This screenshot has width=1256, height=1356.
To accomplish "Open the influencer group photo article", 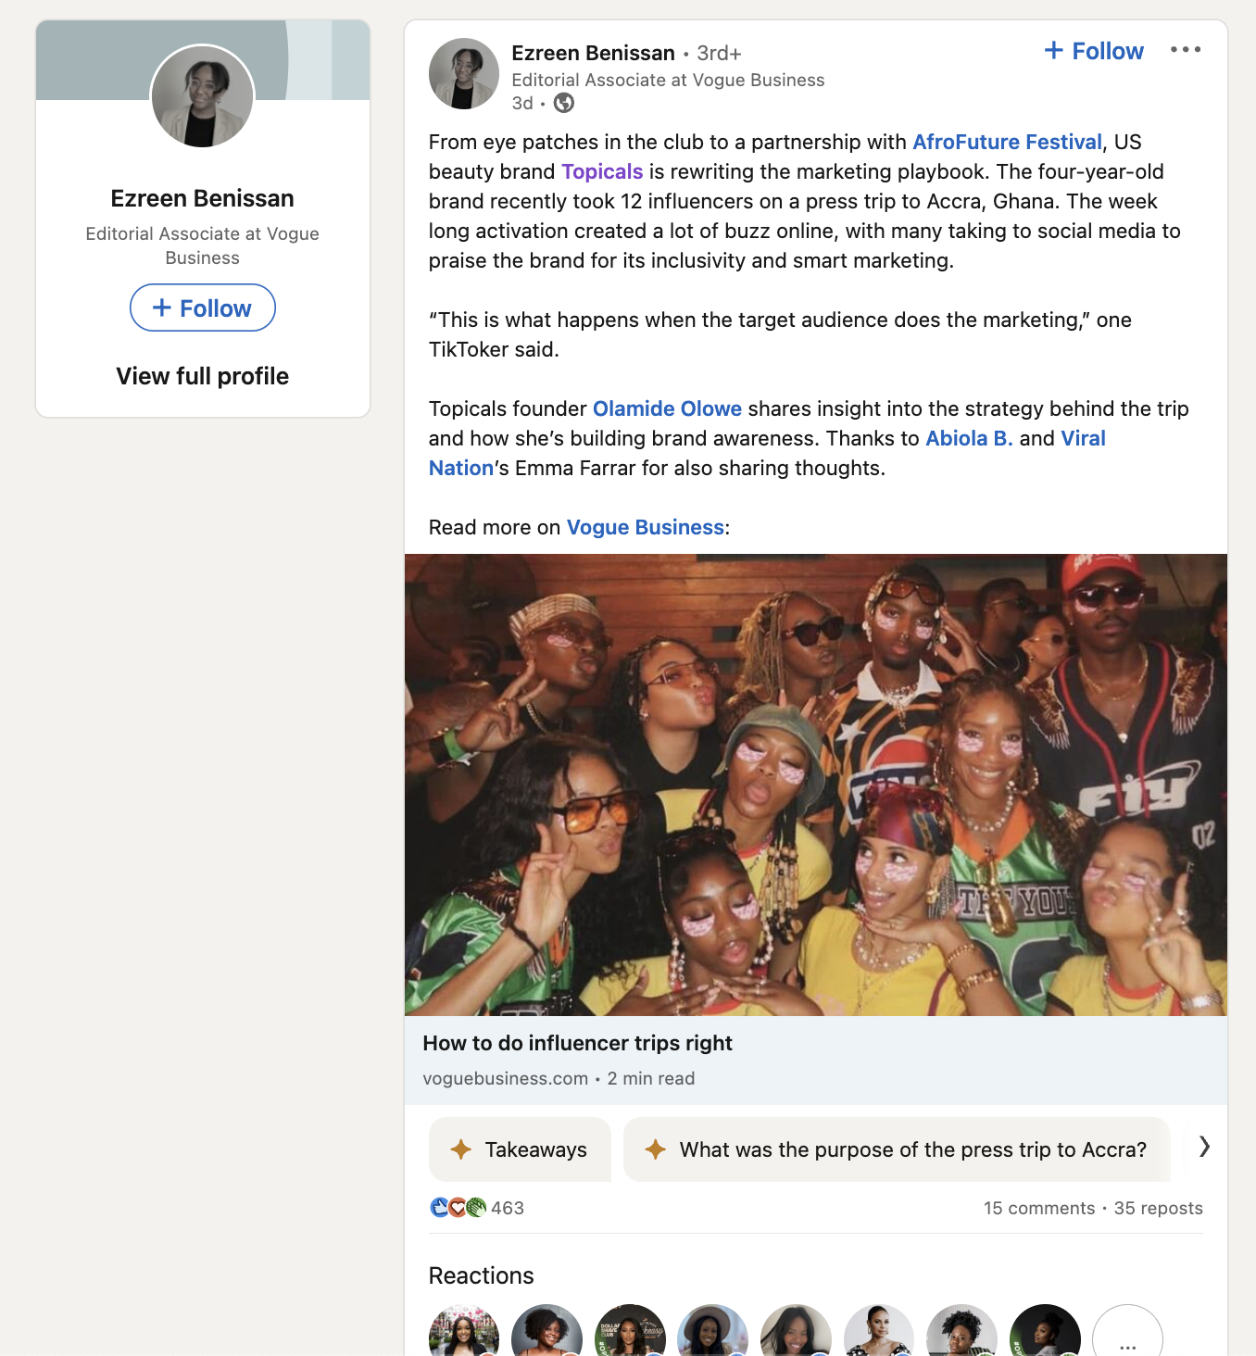I will pos(815,785).
